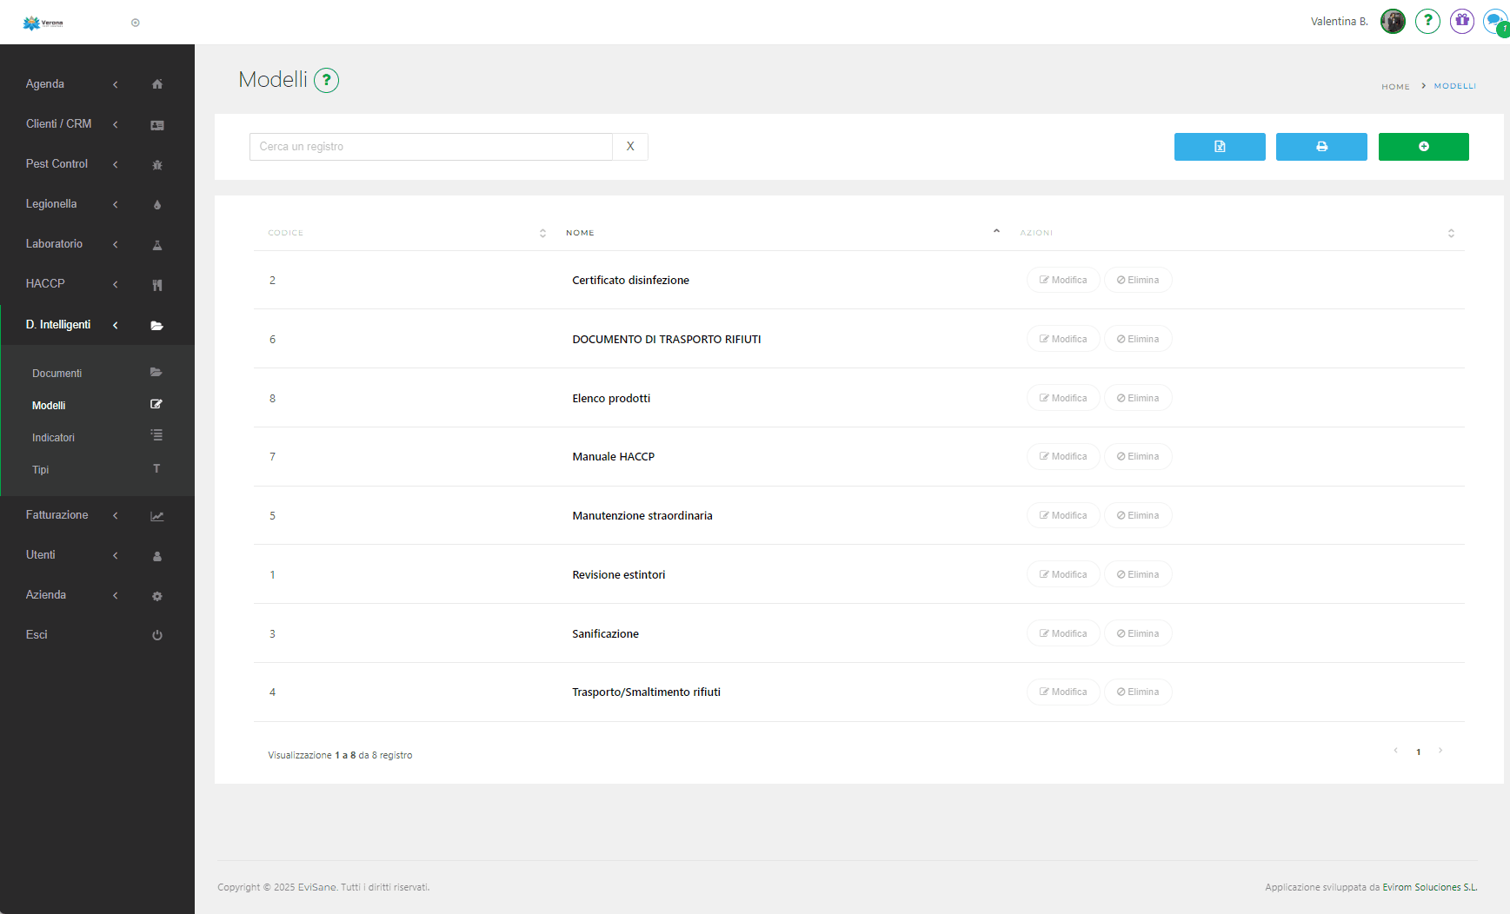
Task: Click Modifica for Manuale HACCP
Action: pos(1062,457)
